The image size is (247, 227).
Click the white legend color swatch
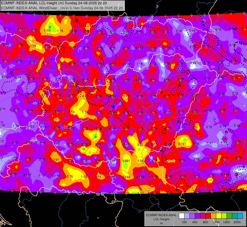(x=182, y=216)
